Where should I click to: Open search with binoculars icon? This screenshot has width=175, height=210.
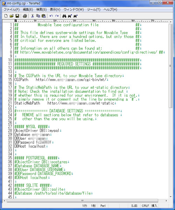coord(64,16)
